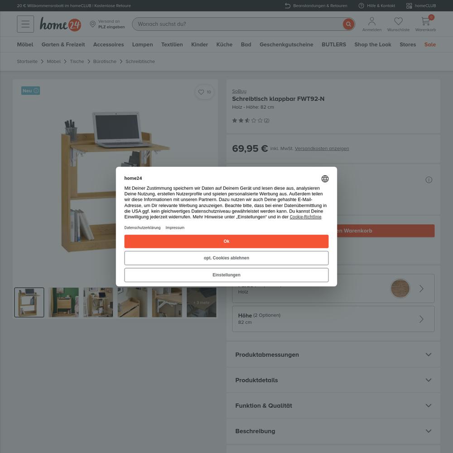Click the info icon beside price panel

(429, 180)
